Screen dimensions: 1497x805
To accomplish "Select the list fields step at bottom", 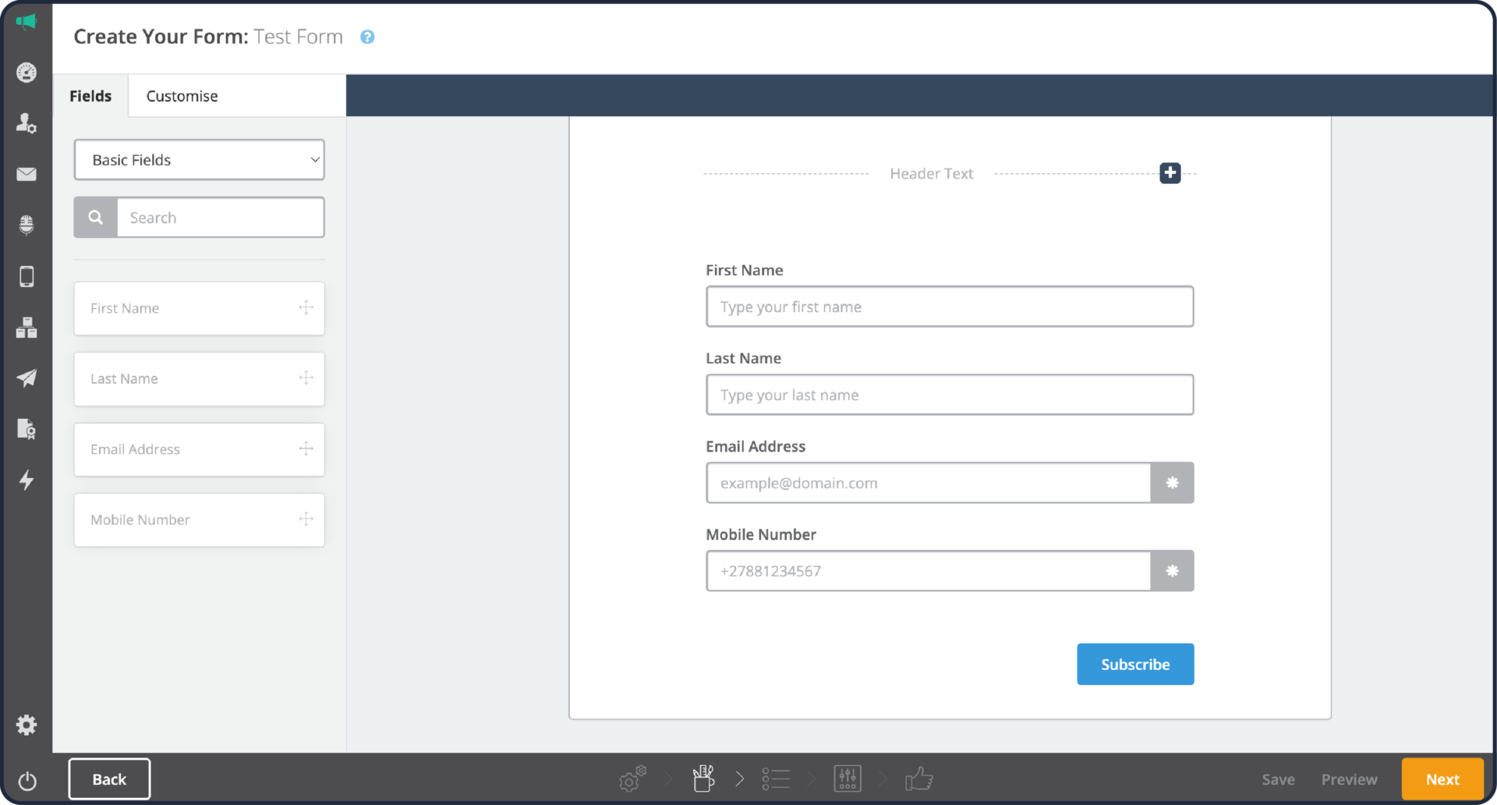I will (775, 778).
